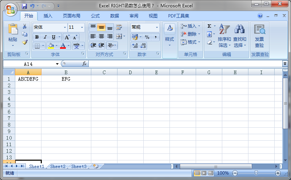Click the yellow fill color button
The width and height of the screenshot is (291, 180).
[51, 46]
